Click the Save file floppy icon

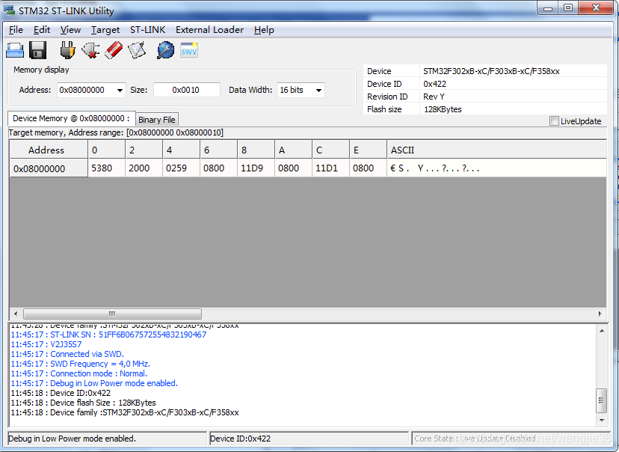[x=38, y=51]
